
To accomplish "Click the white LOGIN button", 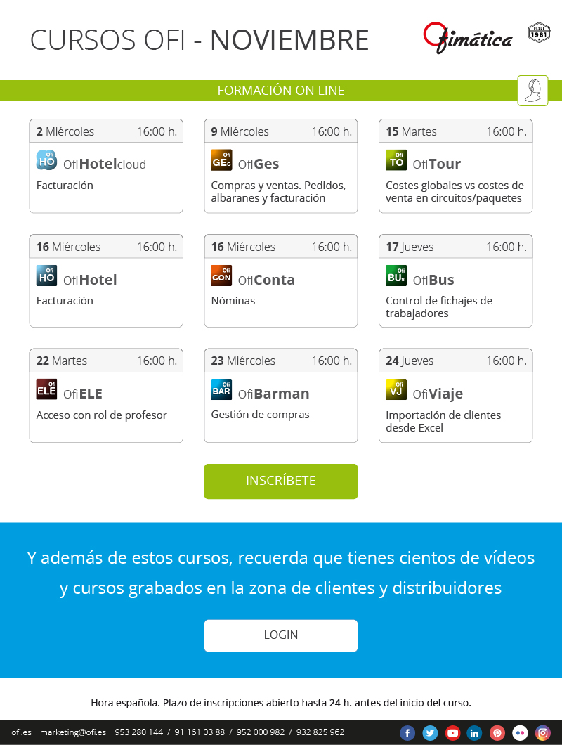I will pyautogui.click(x=281, y=635).
